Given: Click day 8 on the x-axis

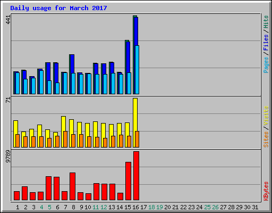Looking at the screenshot, I should 73,207.
